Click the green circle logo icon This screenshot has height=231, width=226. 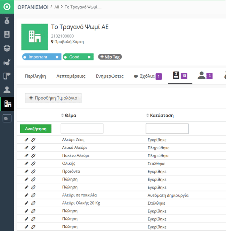click(7, 7)
